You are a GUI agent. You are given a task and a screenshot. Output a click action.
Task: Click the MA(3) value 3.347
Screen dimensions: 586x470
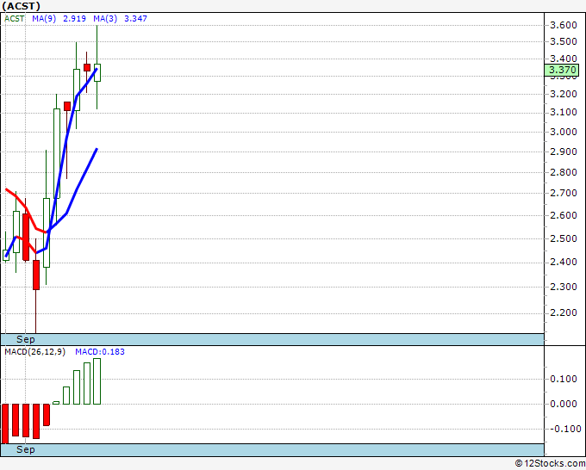click(x=135, y=18)
